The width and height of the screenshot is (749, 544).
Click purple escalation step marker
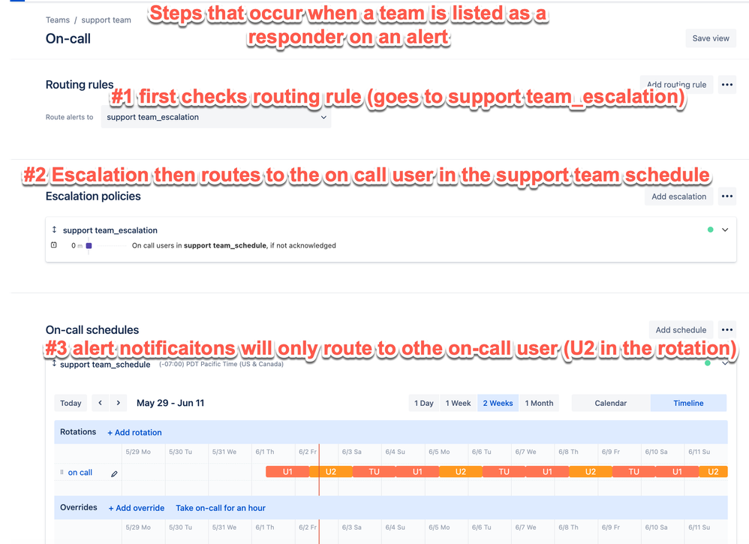point(89,245)
